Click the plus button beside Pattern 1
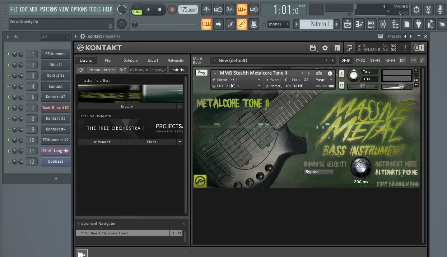This screenshot has height=257, width=447. point(336,24)
